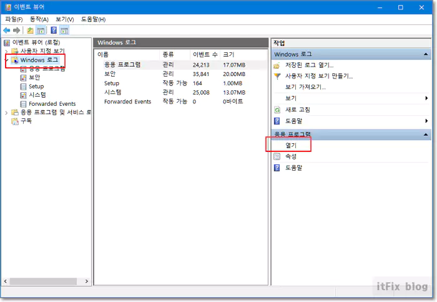Click the Back arrow toolbar icon

[7, 31]
